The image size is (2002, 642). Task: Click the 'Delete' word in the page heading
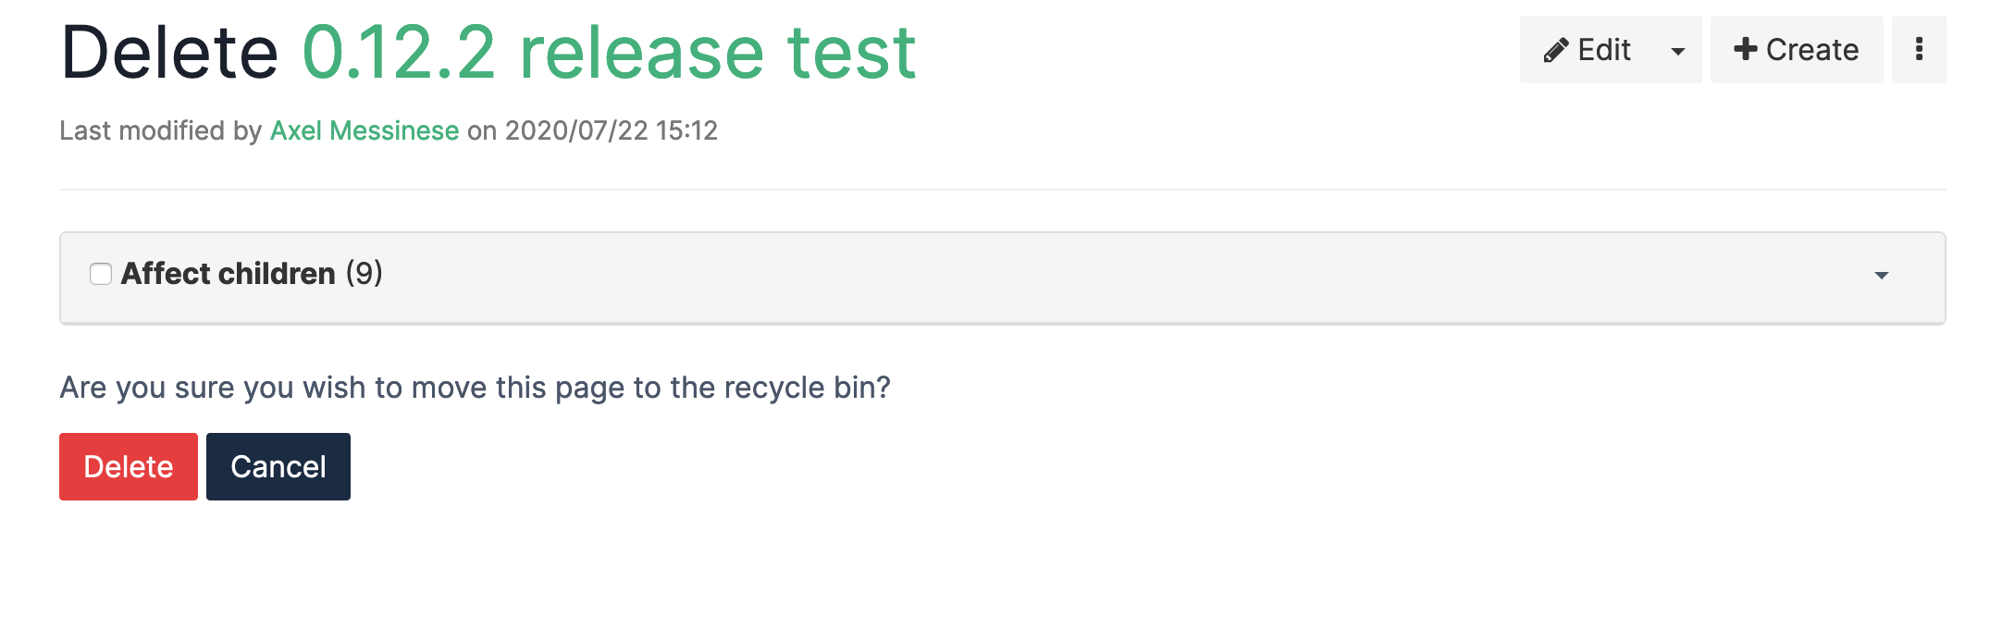click(x=169, y=53)
